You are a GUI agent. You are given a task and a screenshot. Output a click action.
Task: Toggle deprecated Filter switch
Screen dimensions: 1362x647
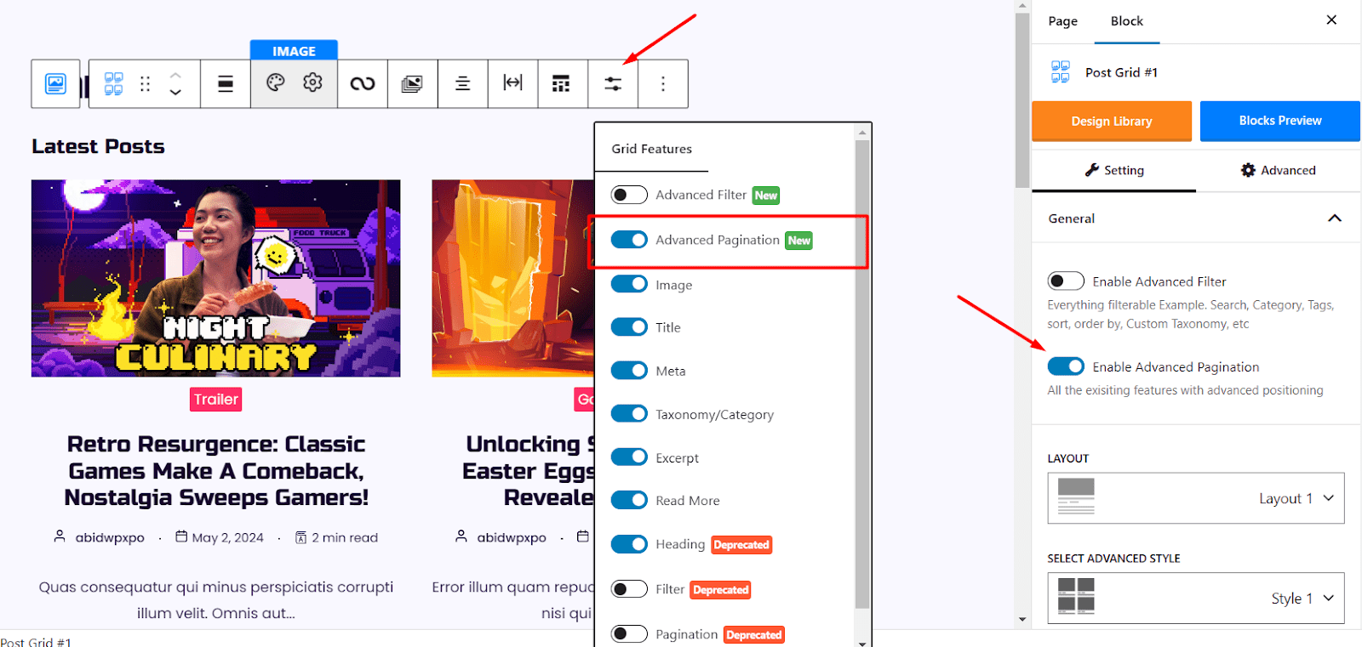[x=629, y=589]
